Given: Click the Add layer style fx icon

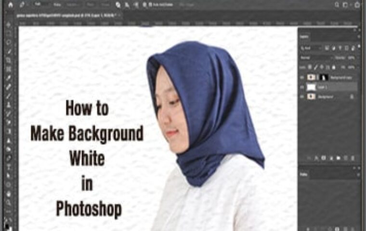Looking at the screenshot, I should 316,158.
